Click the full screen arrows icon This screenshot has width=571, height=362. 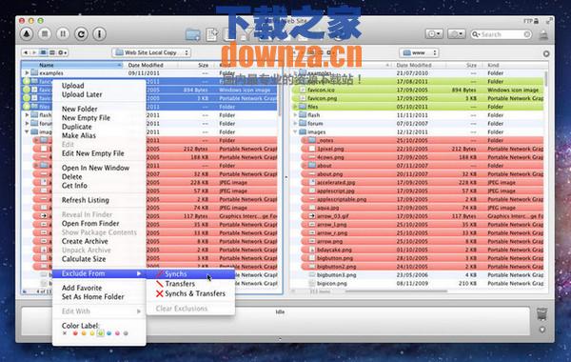549,21
